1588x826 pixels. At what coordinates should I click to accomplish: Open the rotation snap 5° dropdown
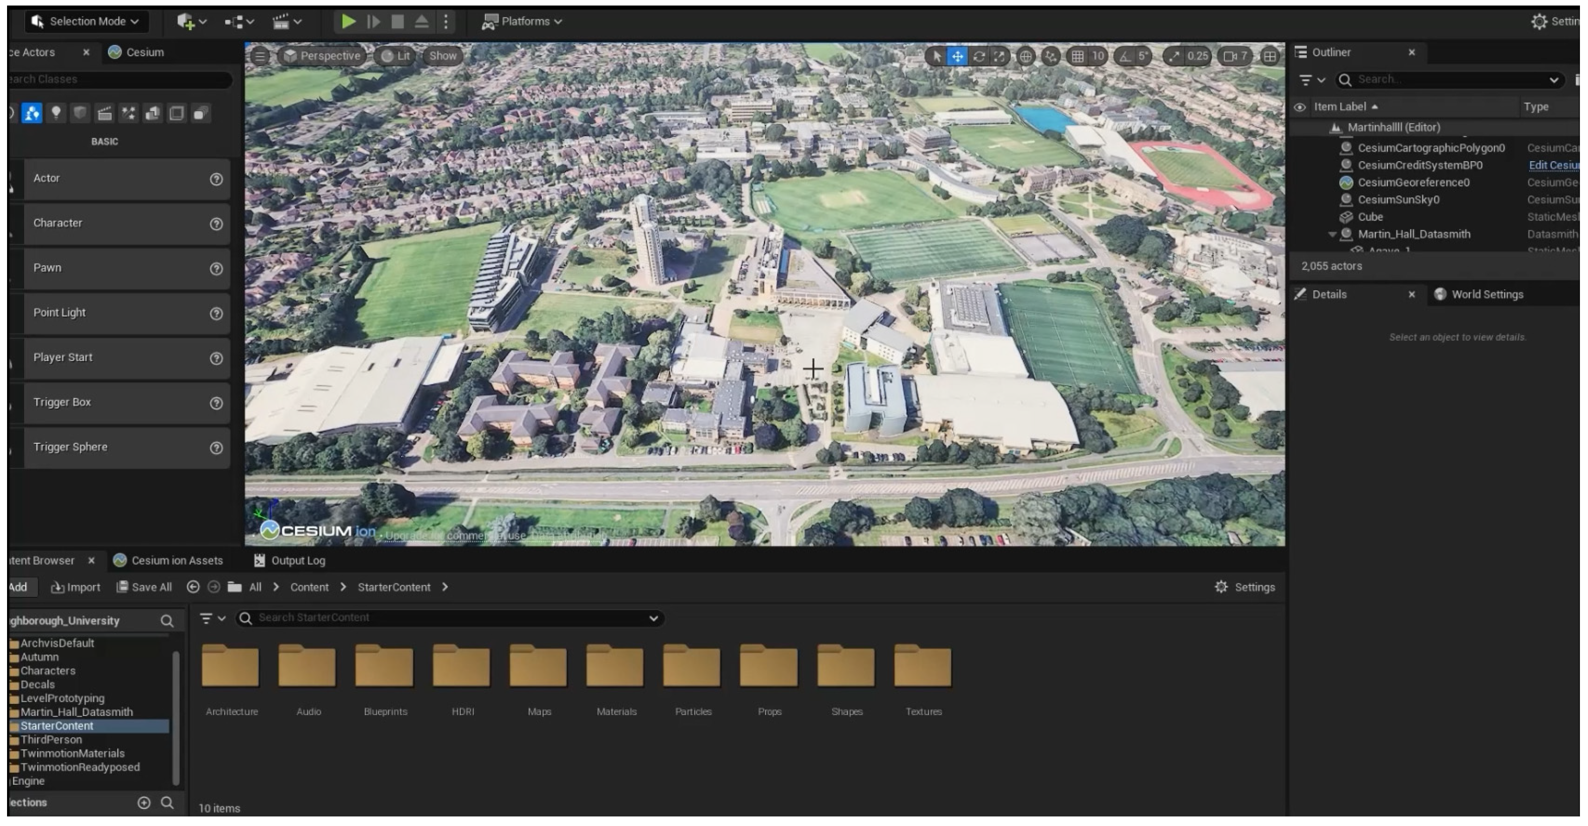click(1143, 57)
